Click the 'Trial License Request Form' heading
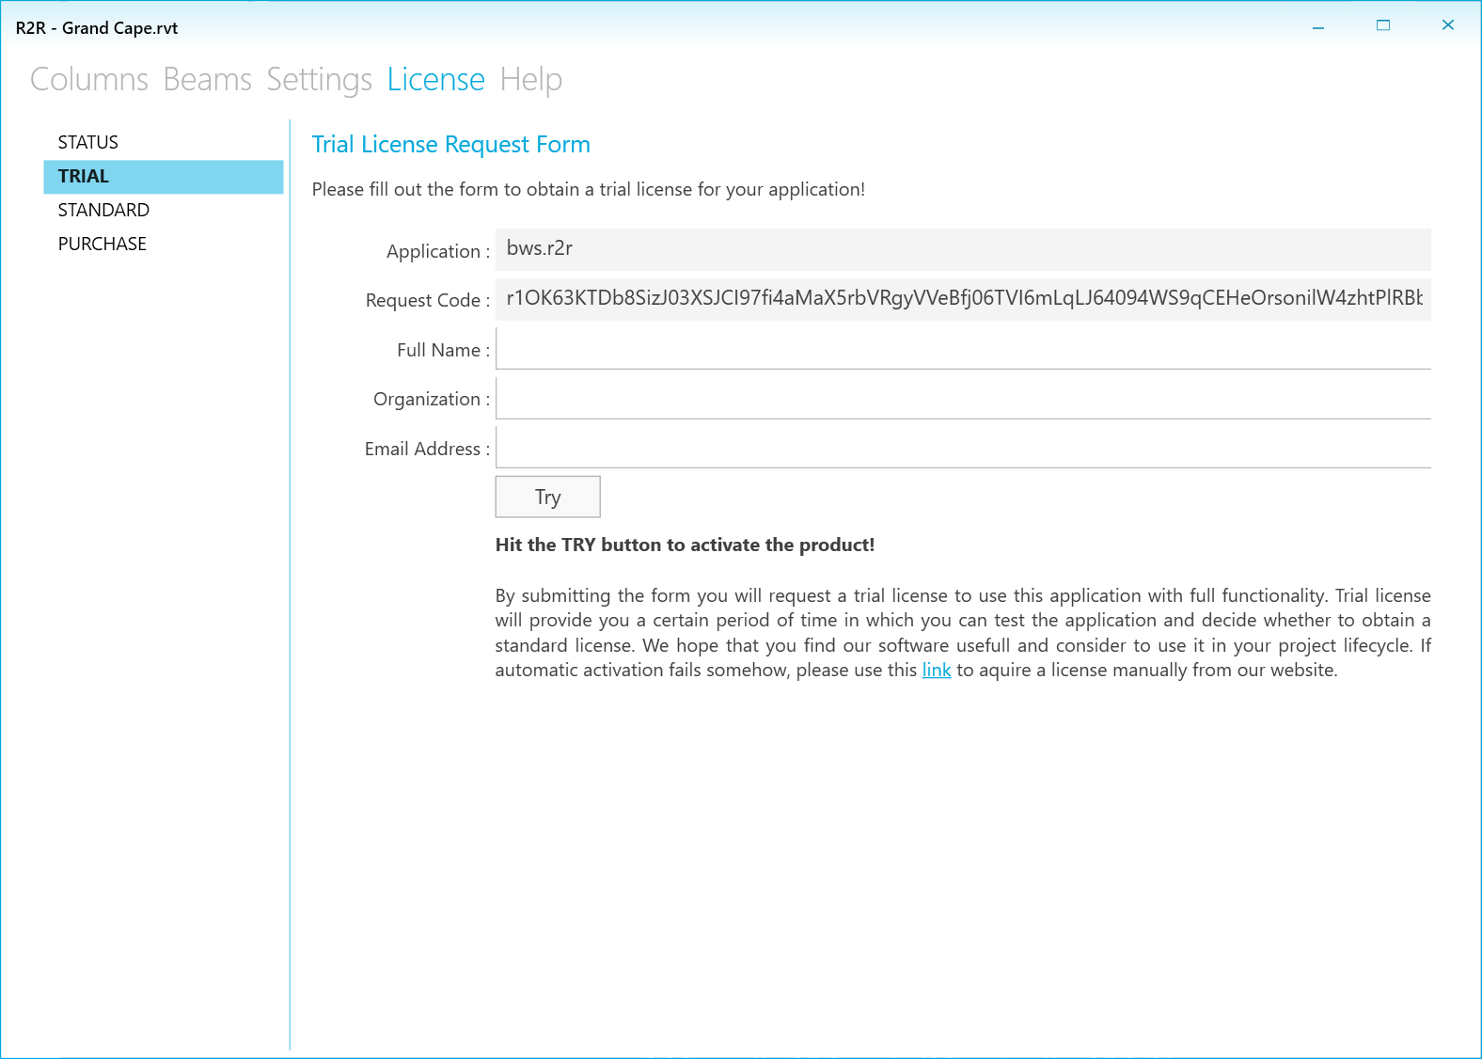Screen dimensions: 1482x1059 pos(451,144)
